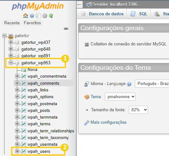169x156 pixels.
Task: Select the wpah_posts table
Action: click(39, 111)
